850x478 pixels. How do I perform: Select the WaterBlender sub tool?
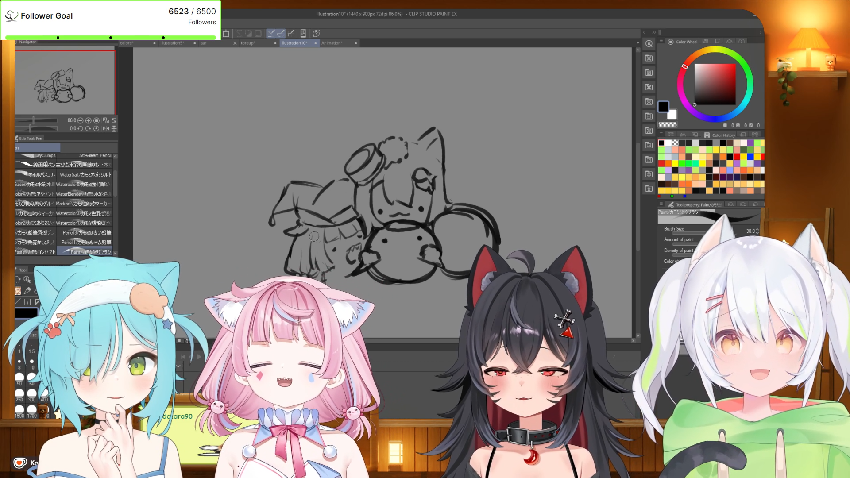tap(85, 194)
